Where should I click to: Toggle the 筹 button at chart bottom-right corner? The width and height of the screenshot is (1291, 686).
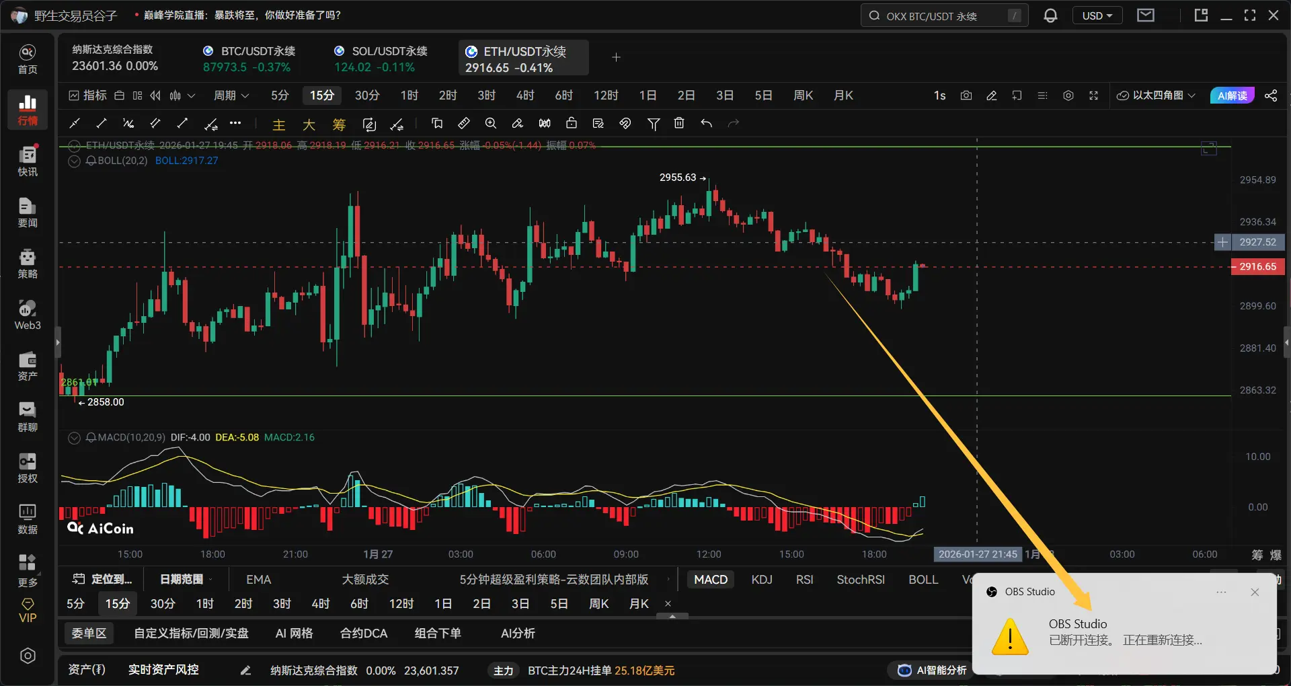pyautogui.click(x=1257, y=555)
